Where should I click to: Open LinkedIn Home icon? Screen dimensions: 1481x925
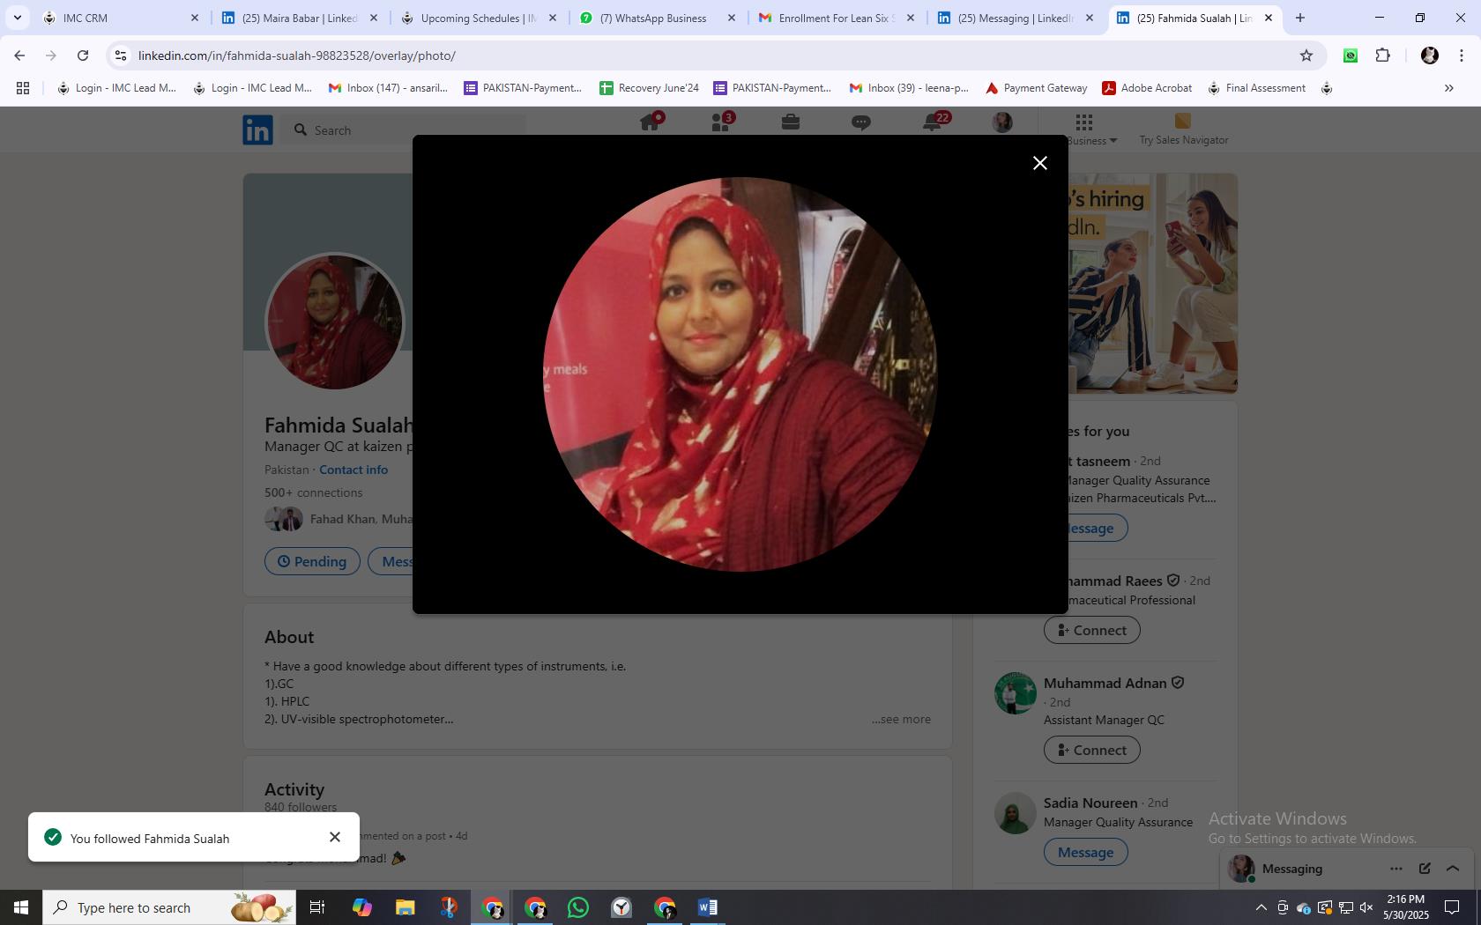pyautogui.click(x=650, y=122)
